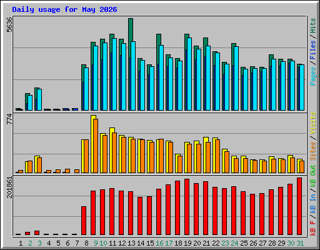320x250 pixels.
Task: Click the orange sites bar for day 11
Action: (x=114, y=152)
